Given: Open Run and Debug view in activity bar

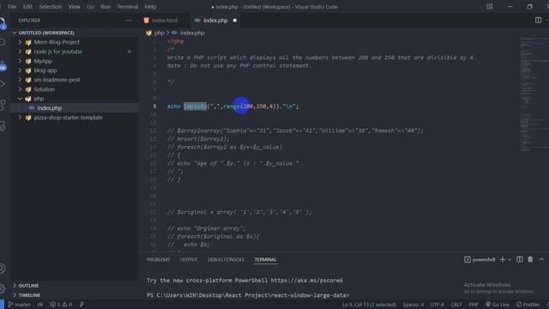Looking at the screenshot, I should pos(3,84).
